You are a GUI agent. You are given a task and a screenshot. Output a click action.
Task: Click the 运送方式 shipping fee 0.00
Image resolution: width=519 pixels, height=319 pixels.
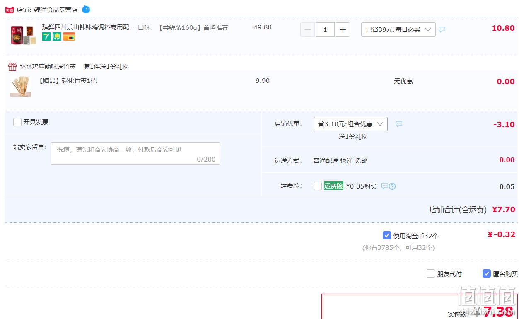(507, 160)
